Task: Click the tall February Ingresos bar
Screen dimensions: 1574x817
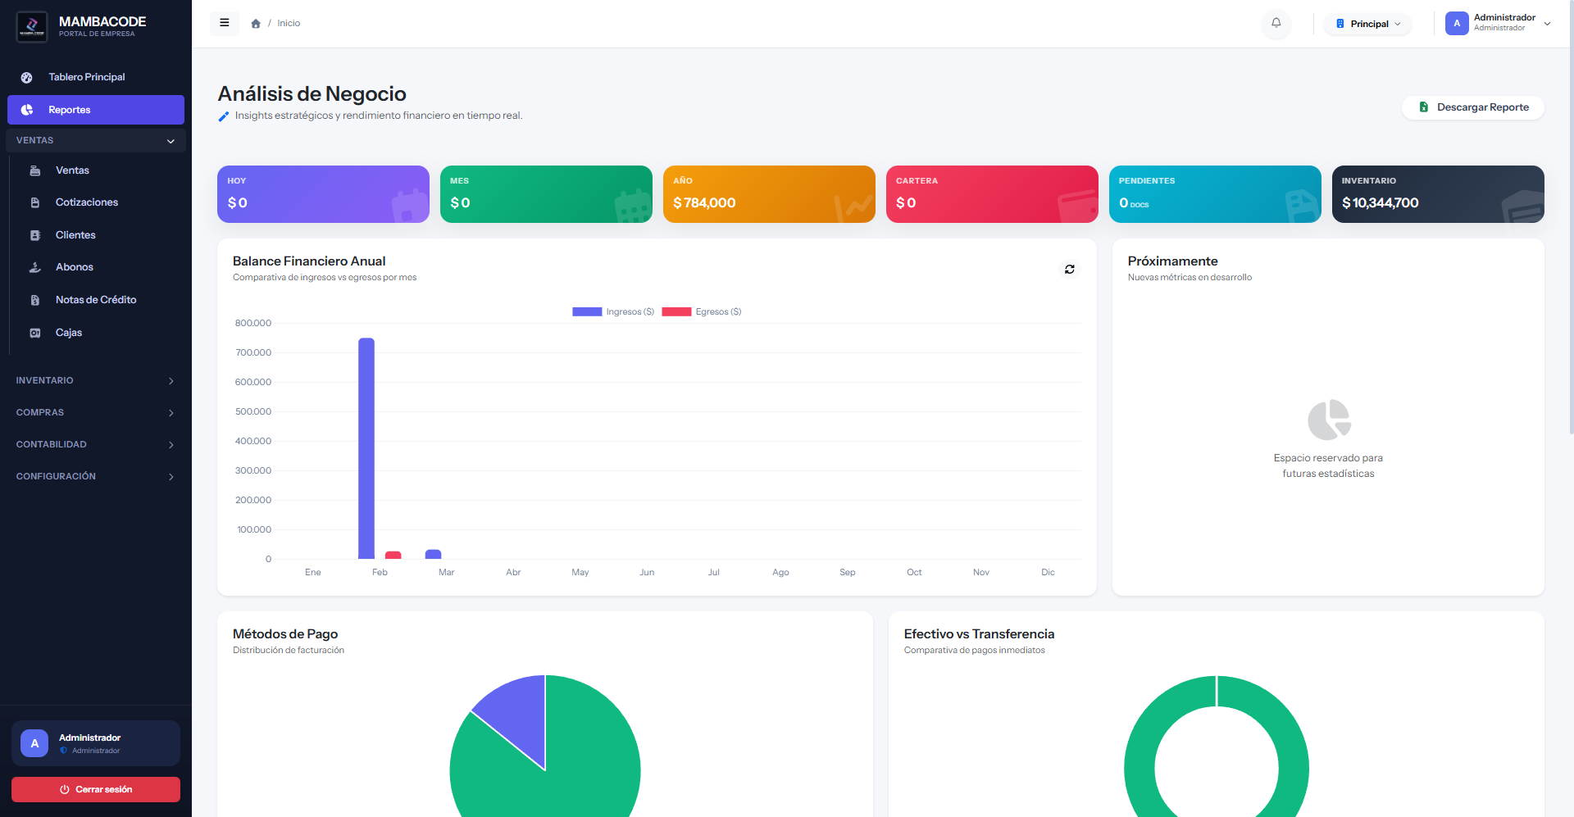Action: coord(366,448)
